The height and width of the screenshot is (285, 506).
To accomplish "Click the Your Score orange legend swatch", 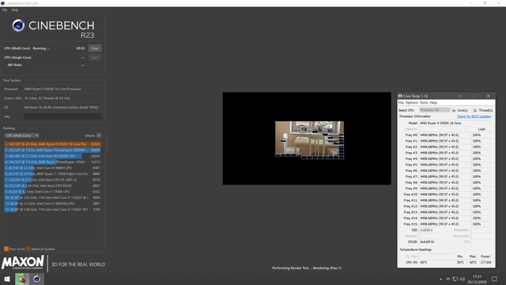I will pyautogui.click(x=6, y=249).
